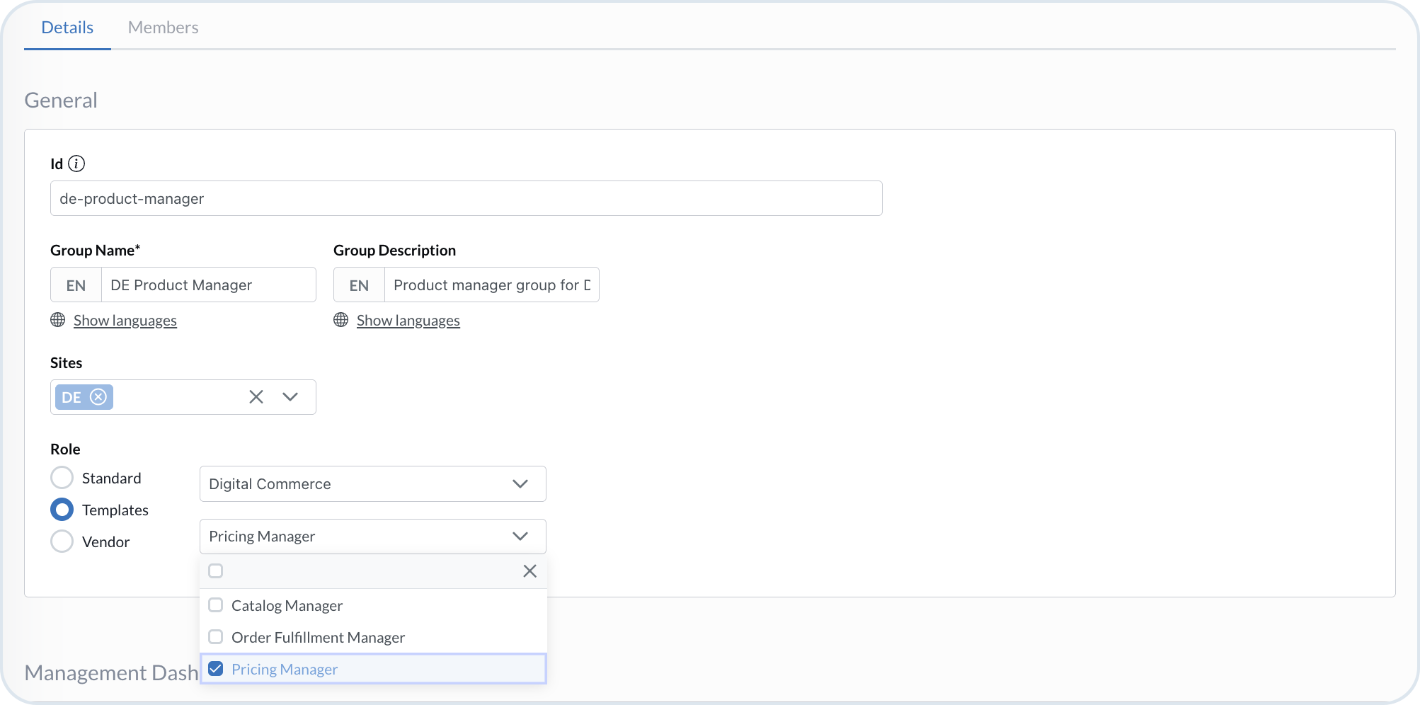Image resolution: width=1420 pixels, height=705 pixels.
Task: Select the Vendor role radio button
Action: click(62, 541)
